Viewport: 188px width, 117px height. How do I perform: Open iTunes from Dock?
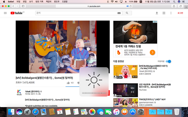116,112
